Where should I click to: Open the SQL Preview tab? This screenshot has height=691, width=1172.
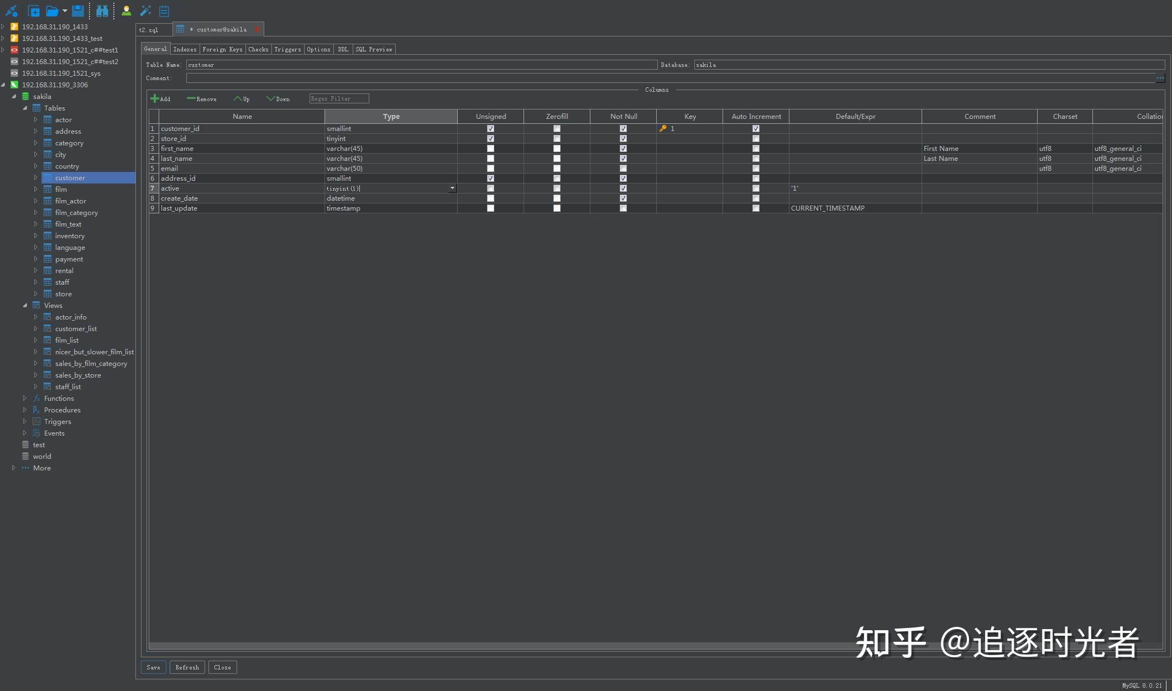[374, 49]
